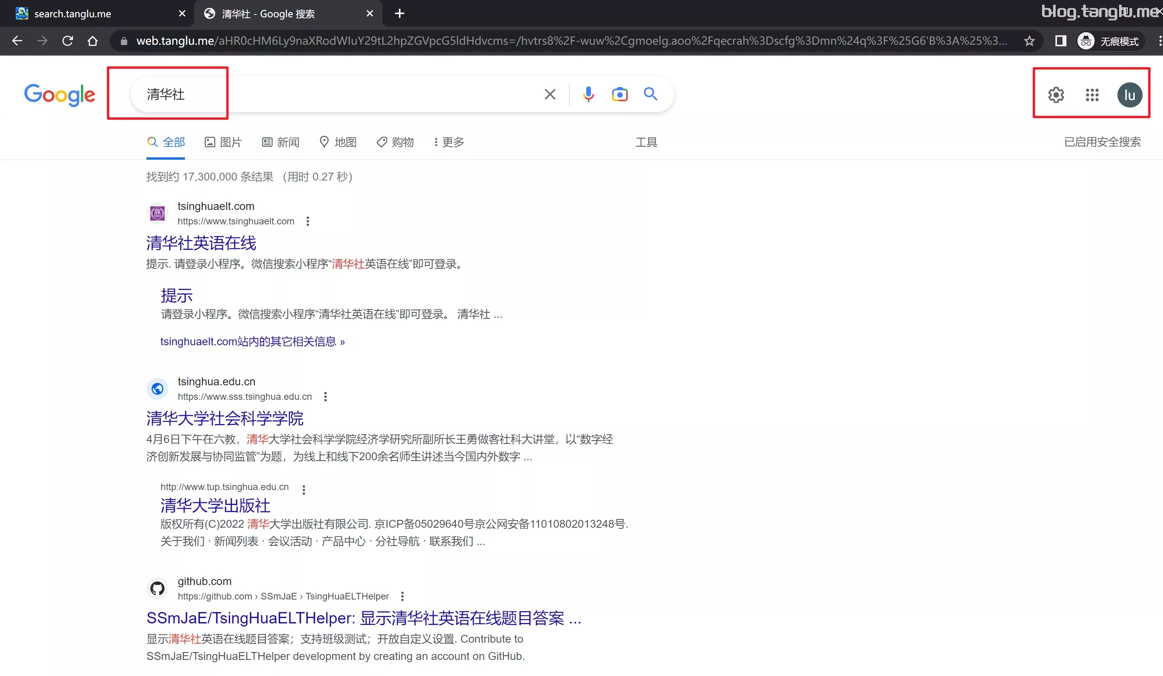
Task: Switch to the 新闻 results tab
Action: pos(280,142)
